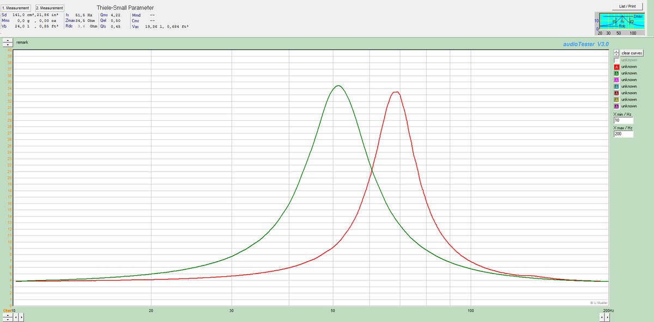Select the magenta curve A marker
Screen dimensions: 654x322
click(616, 80)
